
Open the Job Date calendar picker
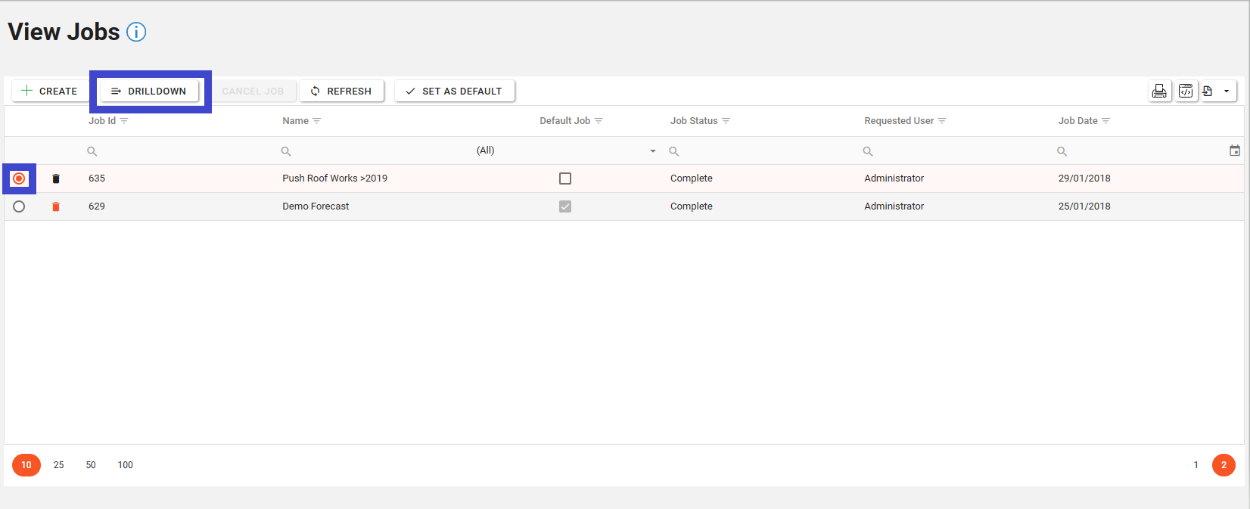point(1234,151)
